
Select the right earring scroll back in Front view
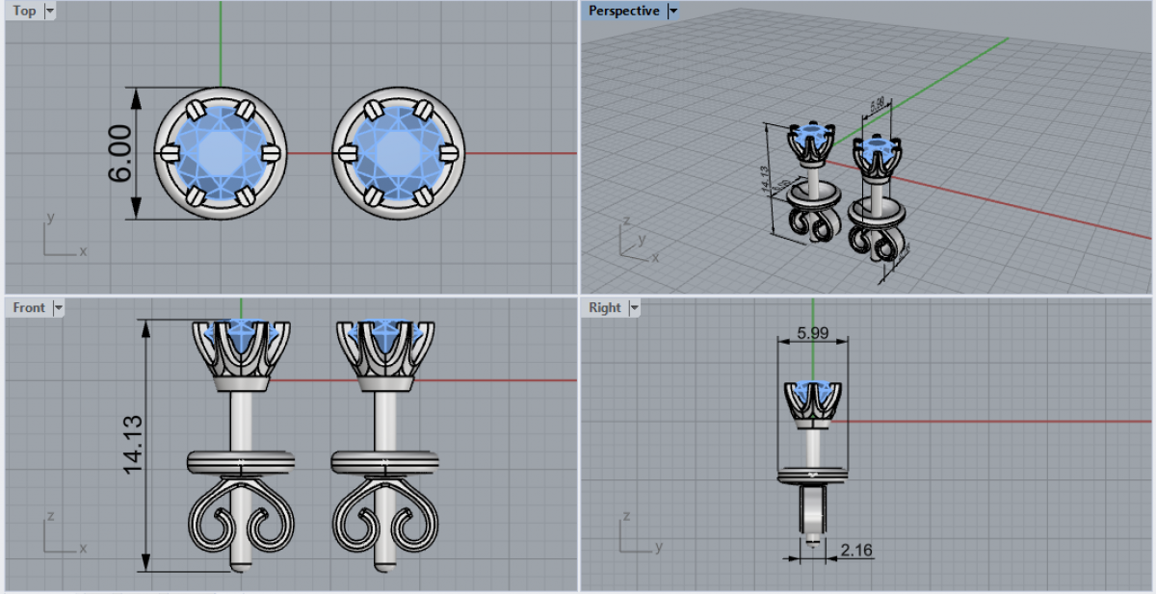385,516
